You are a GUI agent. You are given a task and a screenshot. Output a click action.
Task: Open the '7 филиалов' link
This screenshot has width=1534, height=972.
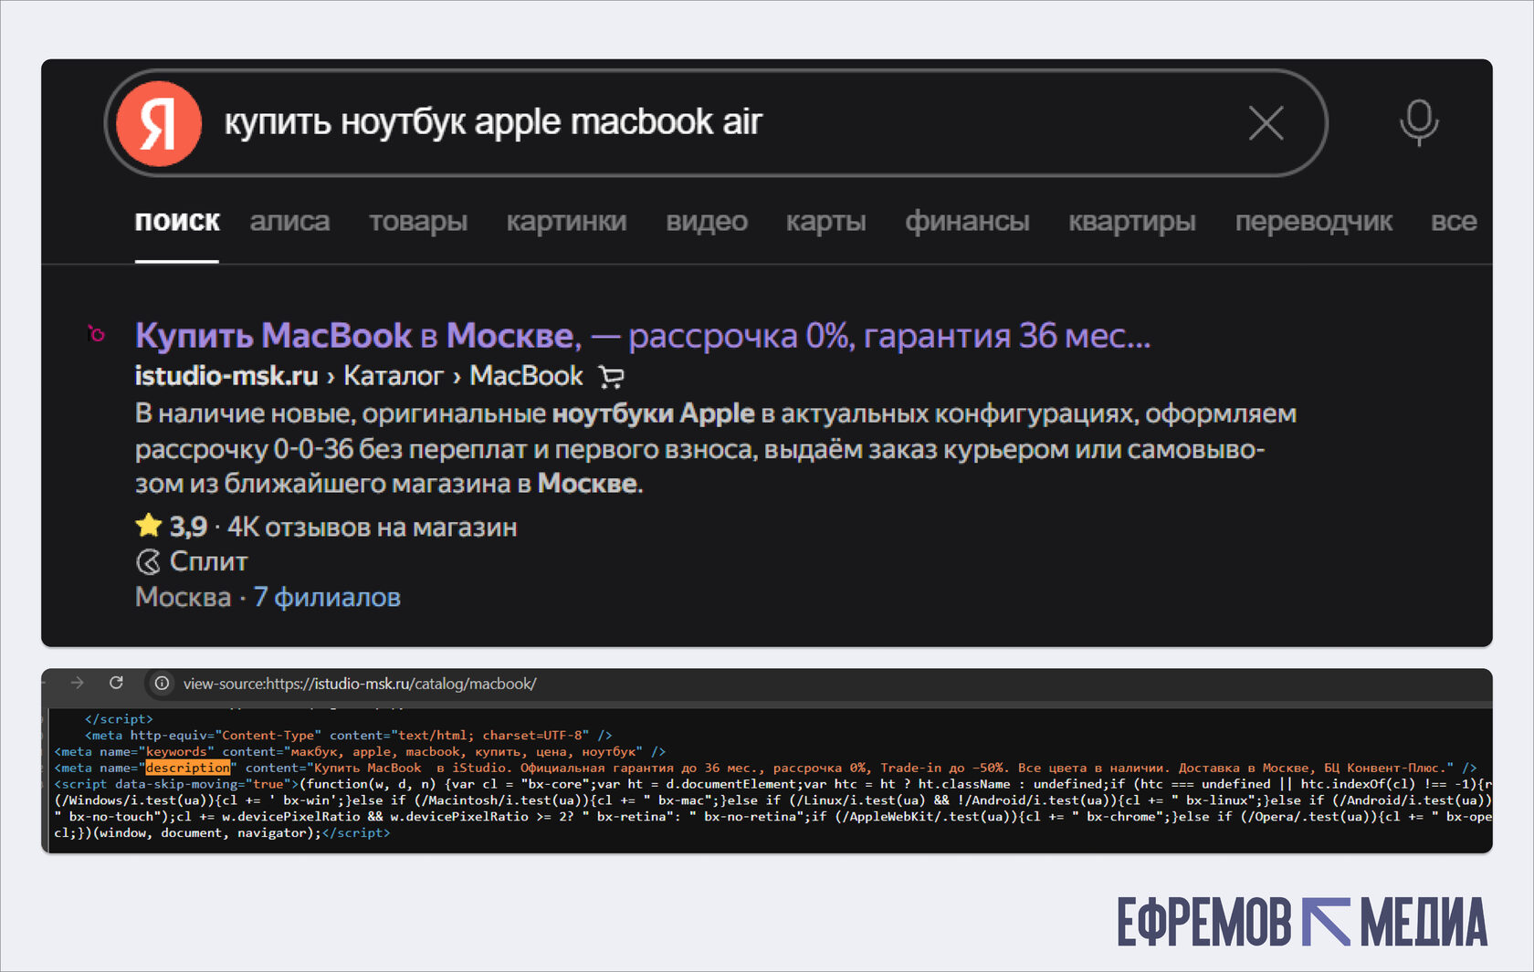point(327,597)
